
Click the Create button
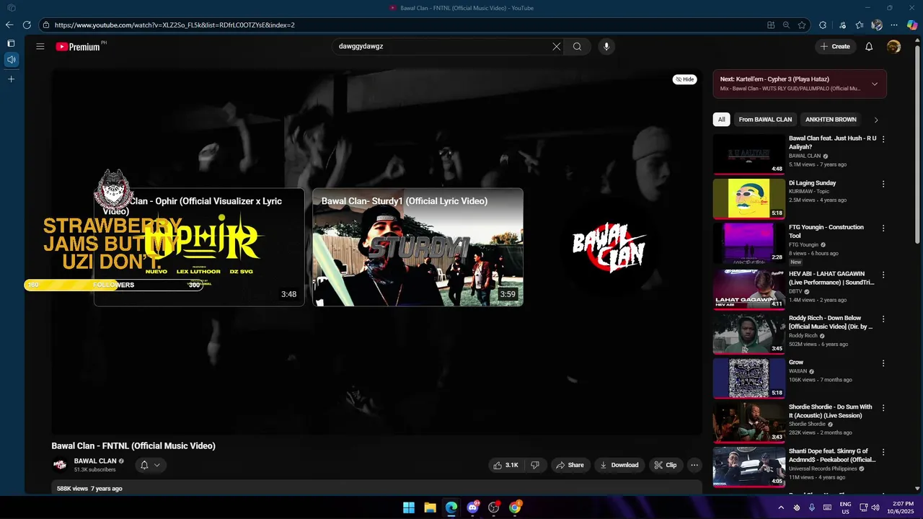(835, 46)
